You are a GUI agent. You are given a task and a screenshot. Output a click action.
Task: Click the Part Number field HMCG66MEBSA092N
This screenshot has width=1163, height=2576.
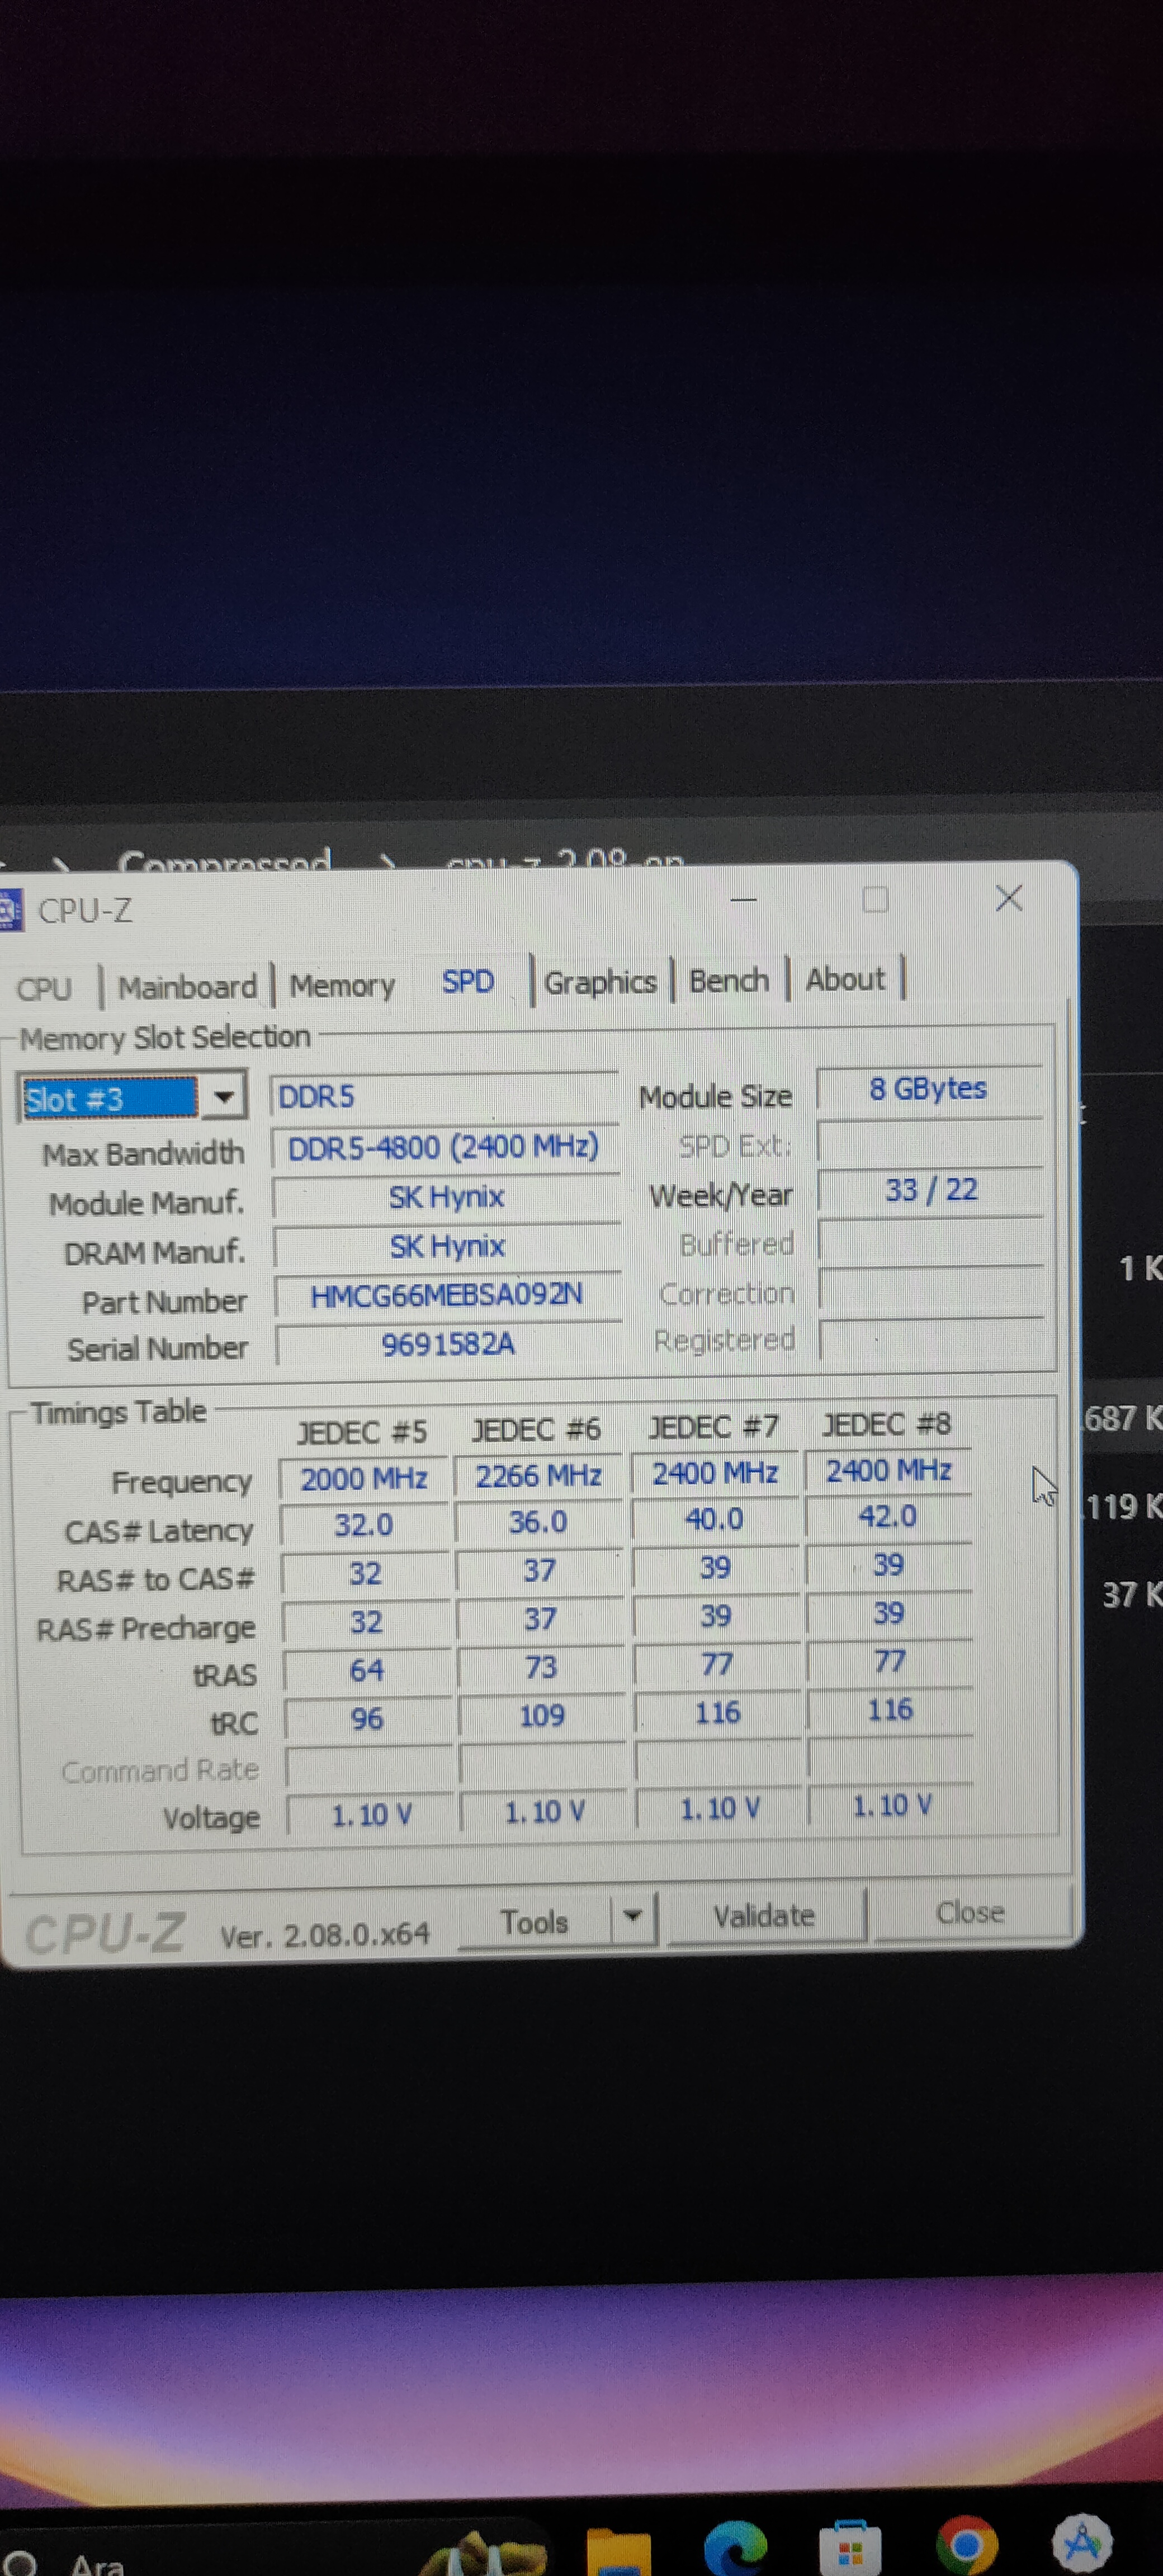pyautogui.click(x=446, y=1296)
